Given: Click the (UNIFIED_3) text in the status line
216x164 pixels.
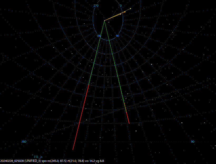Looking at the screenshot, I should tap(33, 161).
